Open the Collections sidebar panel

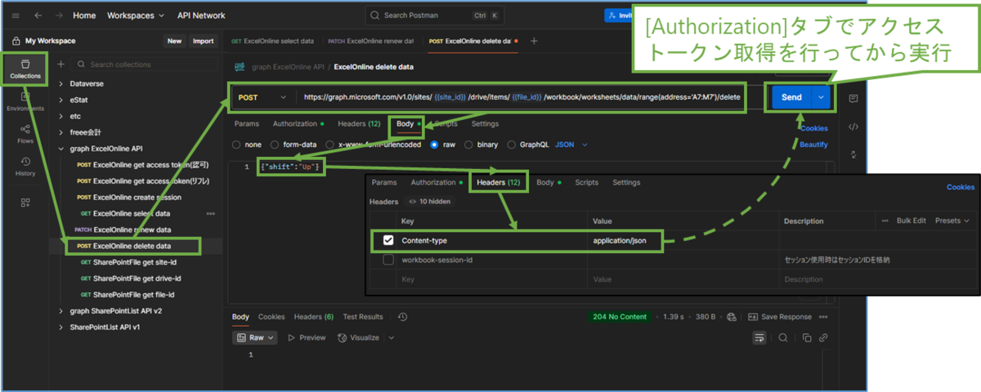click(25, 68)
